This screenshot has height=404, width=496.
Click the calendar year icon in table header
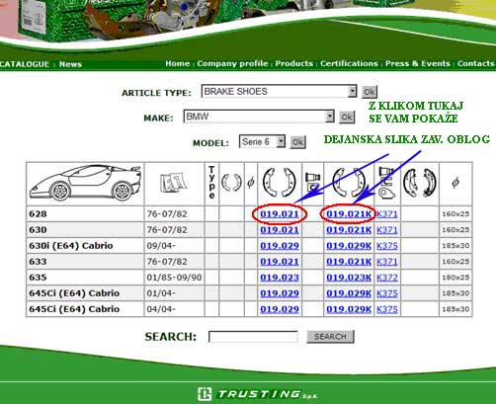coord(173,183)
